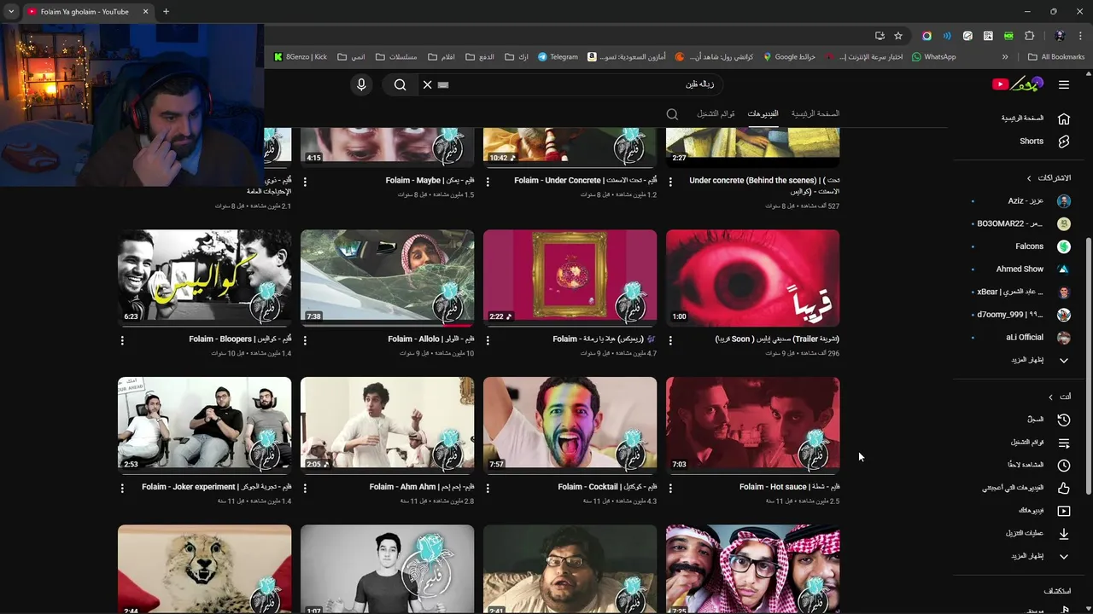This screenshot has width=1093, height=614.
Task: Show hidden bookmarks with double chevron
Action: (1005, 57)
